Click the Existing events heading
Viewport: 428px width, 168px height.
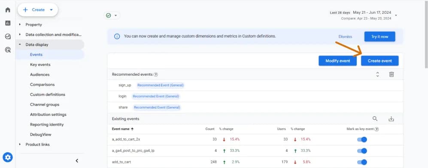pos(125,119)
